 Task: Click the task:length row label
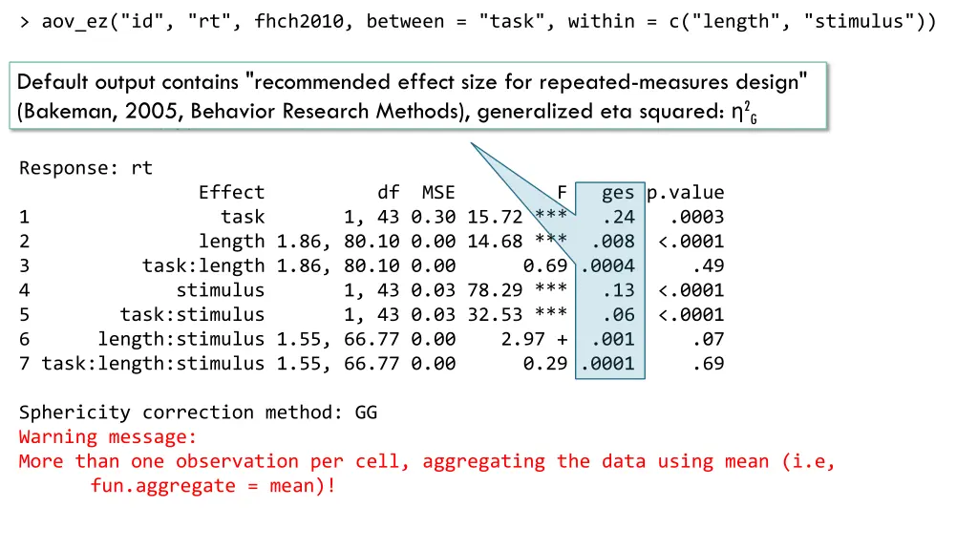203,266
